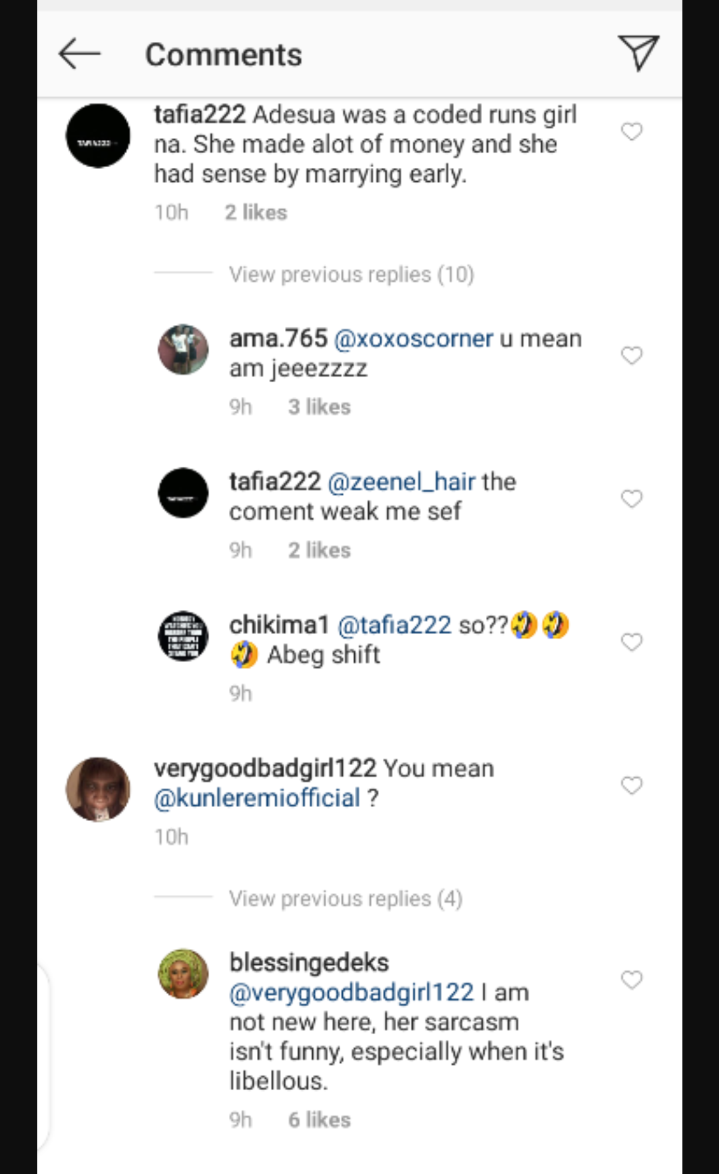
Task: Like chikima1's reply heart icon
Action: pyautogui.click(x=632, y=642)
